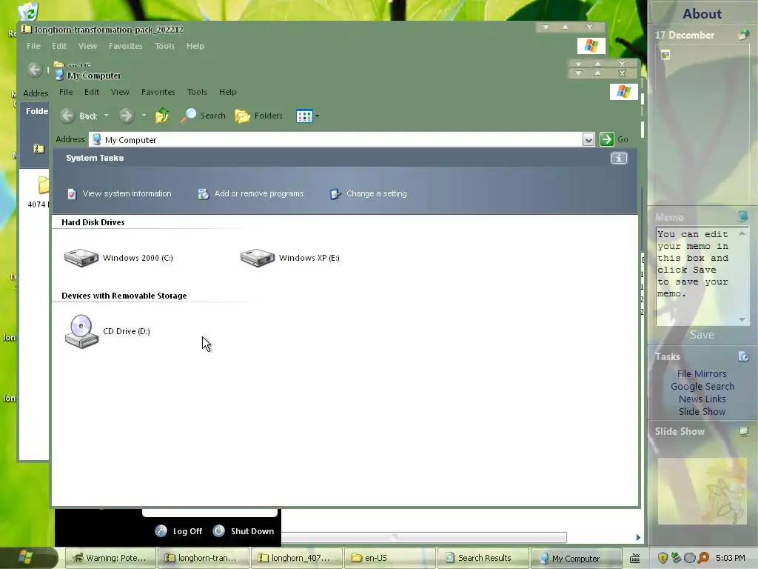Click horizontal scrollbar right arrow
The width and height of the screenshot is (758, 569).
click(x=638, y=537)
